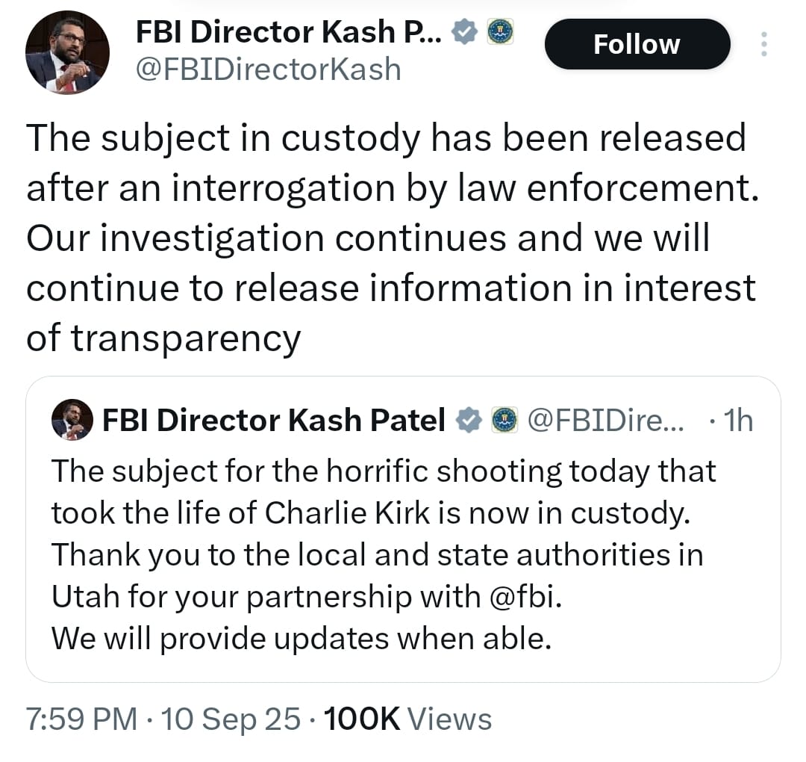Click the verified badge in the quoted post
This screenshot has width=806, height=762.
[x=468, y=421]
